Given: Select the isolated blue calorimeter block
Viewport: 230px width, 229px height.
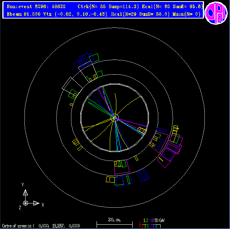Looking at the screenshot, I should coord(143,176).
